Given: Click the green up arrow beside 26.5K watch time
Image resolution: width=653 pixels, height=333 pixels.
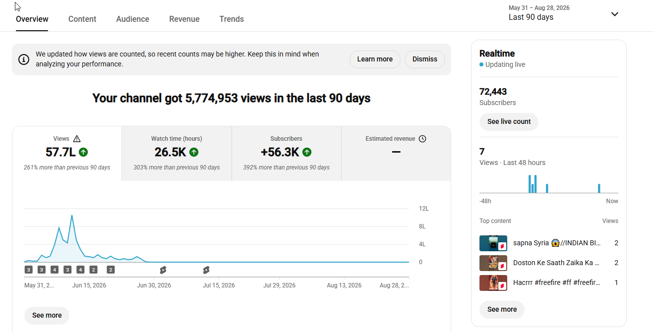Looking at the screenshot, I should point(194,152).
